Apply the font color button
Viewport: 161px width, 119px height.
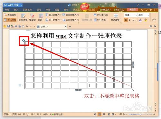[x=140, y=20]
